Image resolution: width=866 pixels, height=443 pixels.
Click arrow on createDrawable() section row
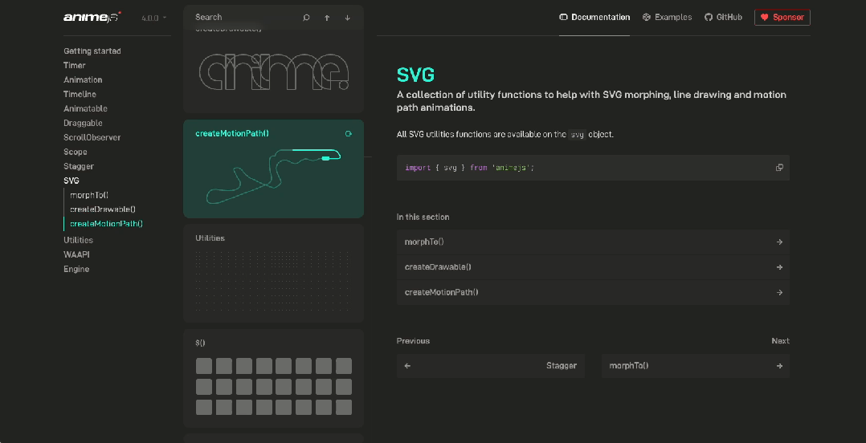(779, 267)
